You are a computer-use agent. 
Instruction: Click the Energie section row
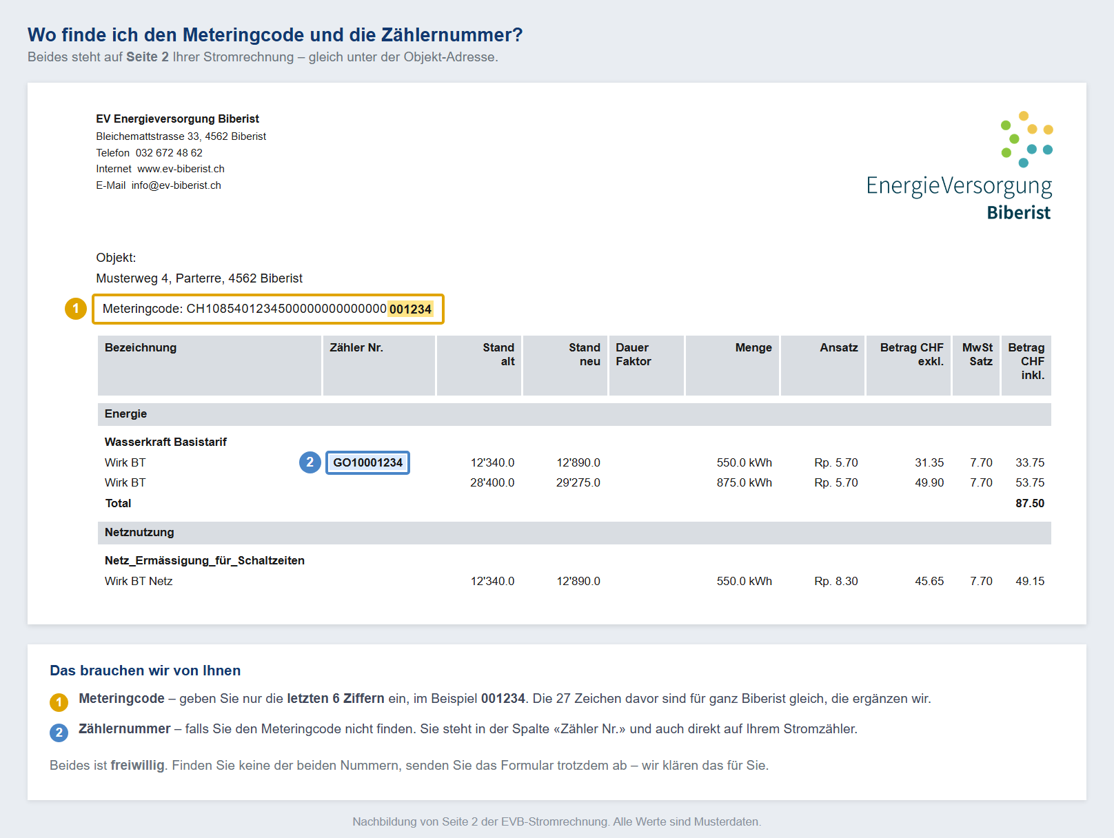(x=574, y=414)
